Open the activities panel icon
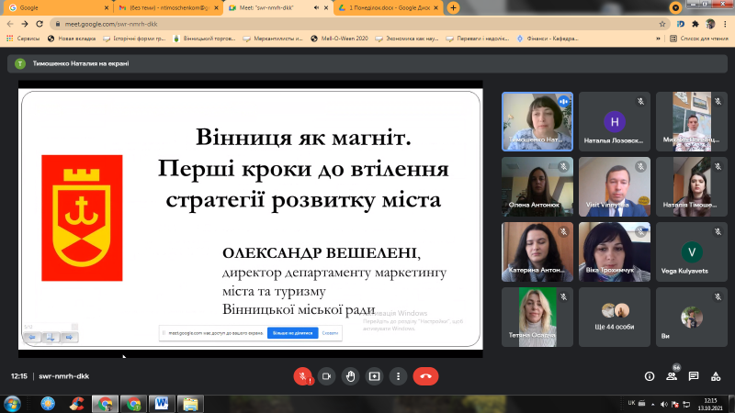The height and width of the screenshot is (413, 735). (716, 376)
